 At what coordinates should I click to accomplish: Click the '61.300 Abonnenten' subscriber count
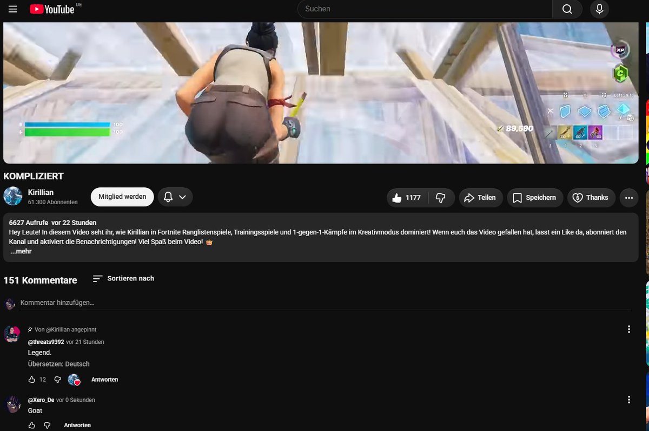tap(52, 202)
